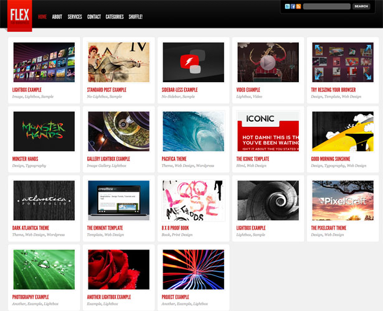Viewport: 383px width, 311px height.
Task: Click Wordpress tag under Pacifica Theme
Action: (x=205, y=165)
